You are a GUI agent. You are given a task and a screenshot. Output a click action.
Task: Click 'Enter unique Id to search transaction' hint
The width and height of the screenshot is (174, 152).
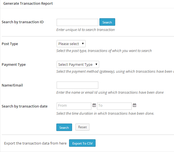[86, 30]
